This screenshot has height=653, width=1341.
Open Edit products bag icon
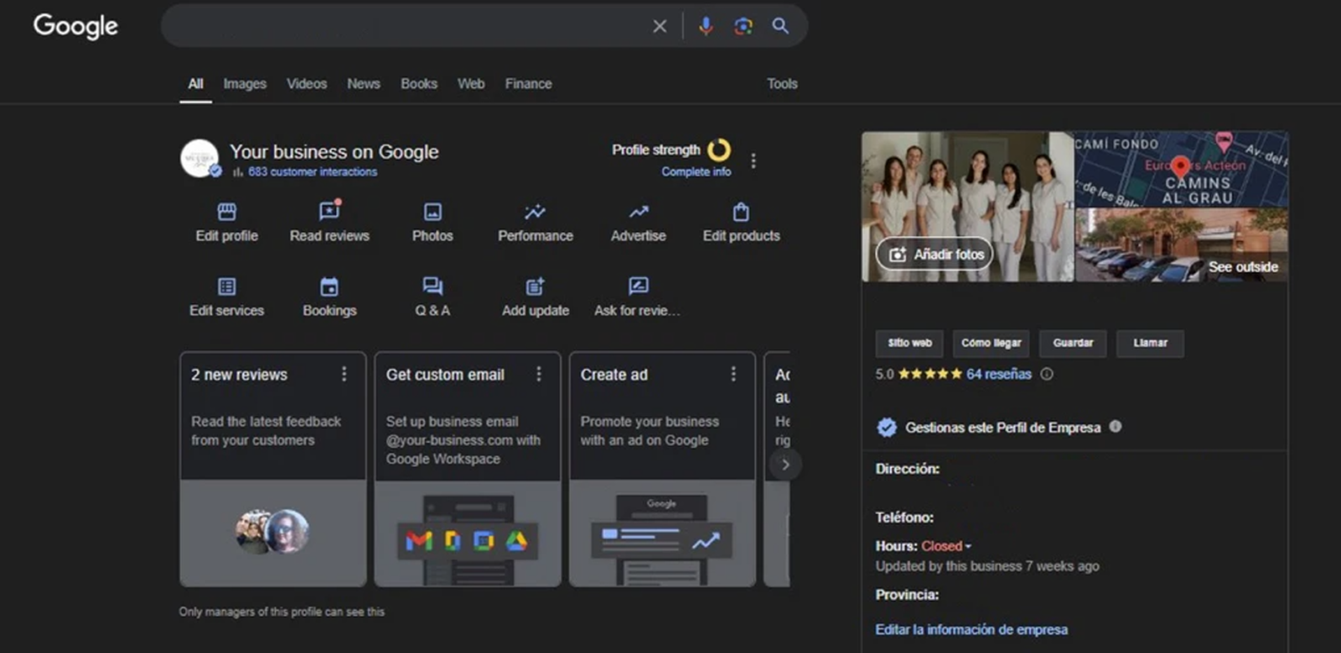(x=741, y=212)
